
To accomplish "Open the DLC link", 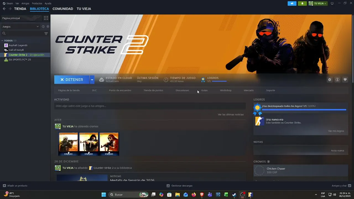I will click(x=94, y=90).
